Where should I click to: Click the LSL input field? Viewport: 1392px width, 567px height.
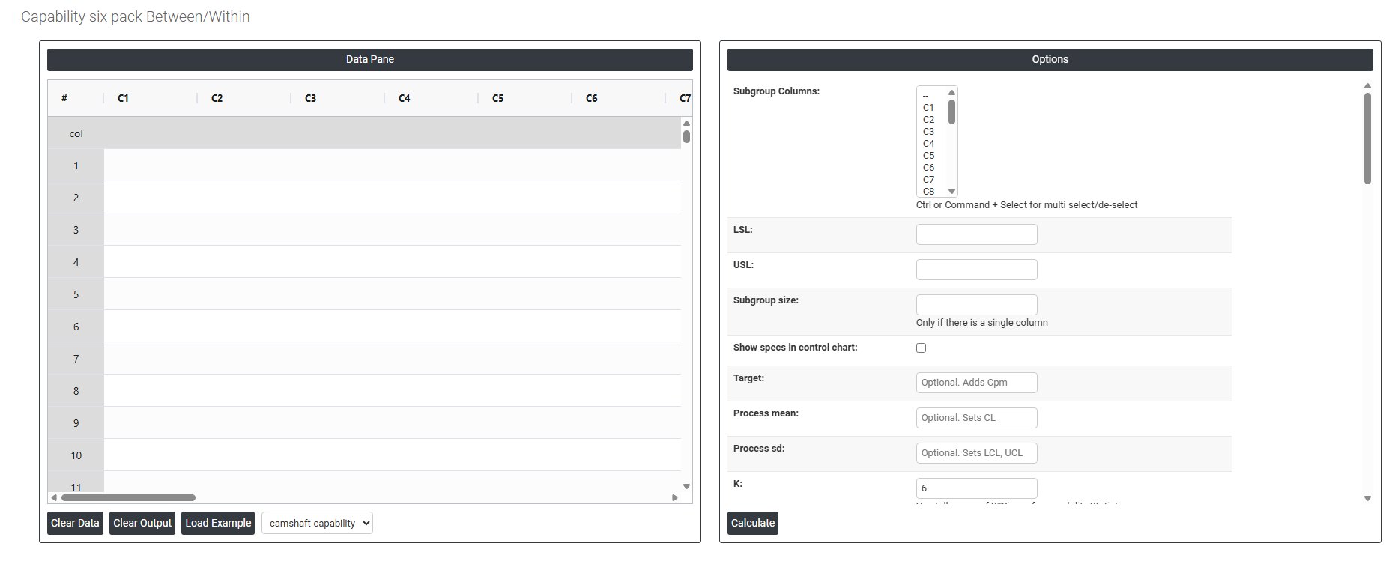(976, 234)
